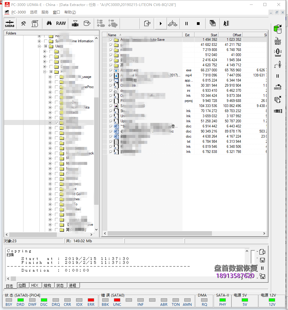The width and height of the screenshot is (288, 310).
Task: Switch to the 结构 tab
Action: pos(47,285)
